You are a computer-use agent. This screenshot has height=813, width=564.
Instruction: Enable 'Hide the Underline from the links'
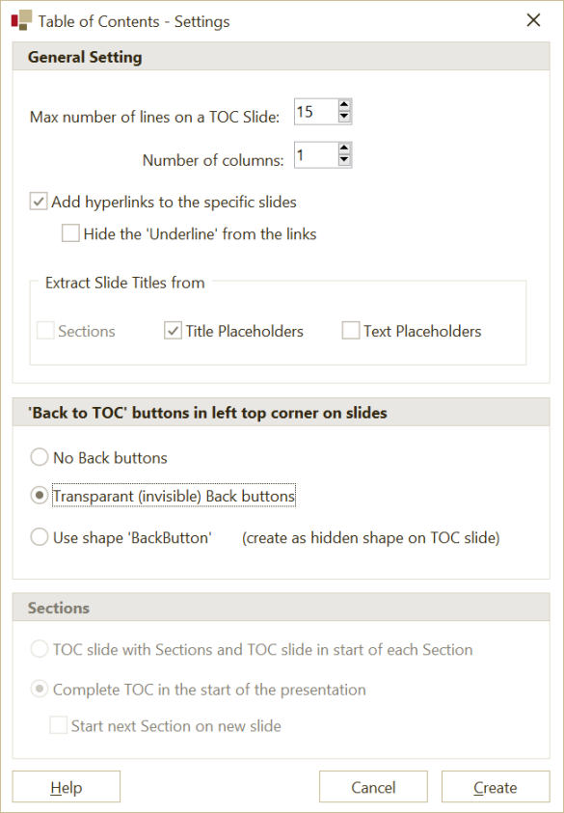[70, 232]
